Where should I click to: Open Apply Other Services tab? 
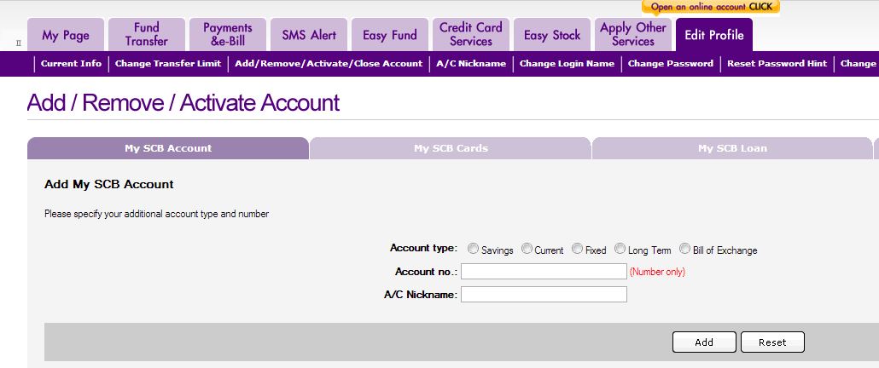pos(633,35)
